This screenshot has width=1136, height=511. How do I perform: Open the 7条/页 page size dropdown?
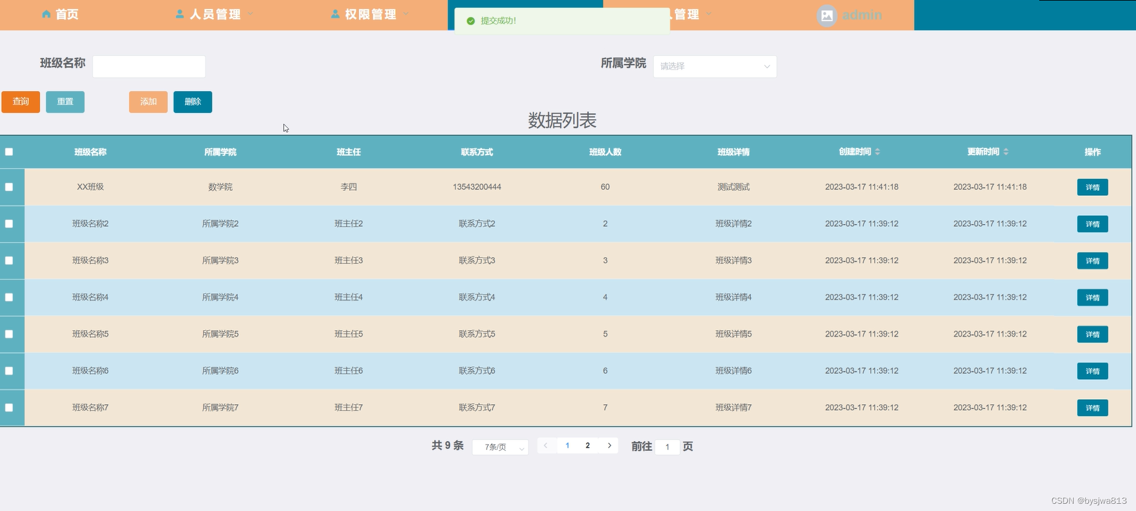(500, 447)
